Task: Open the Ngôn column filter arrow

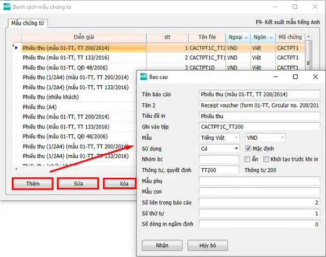Action: (x=271, y=37)
